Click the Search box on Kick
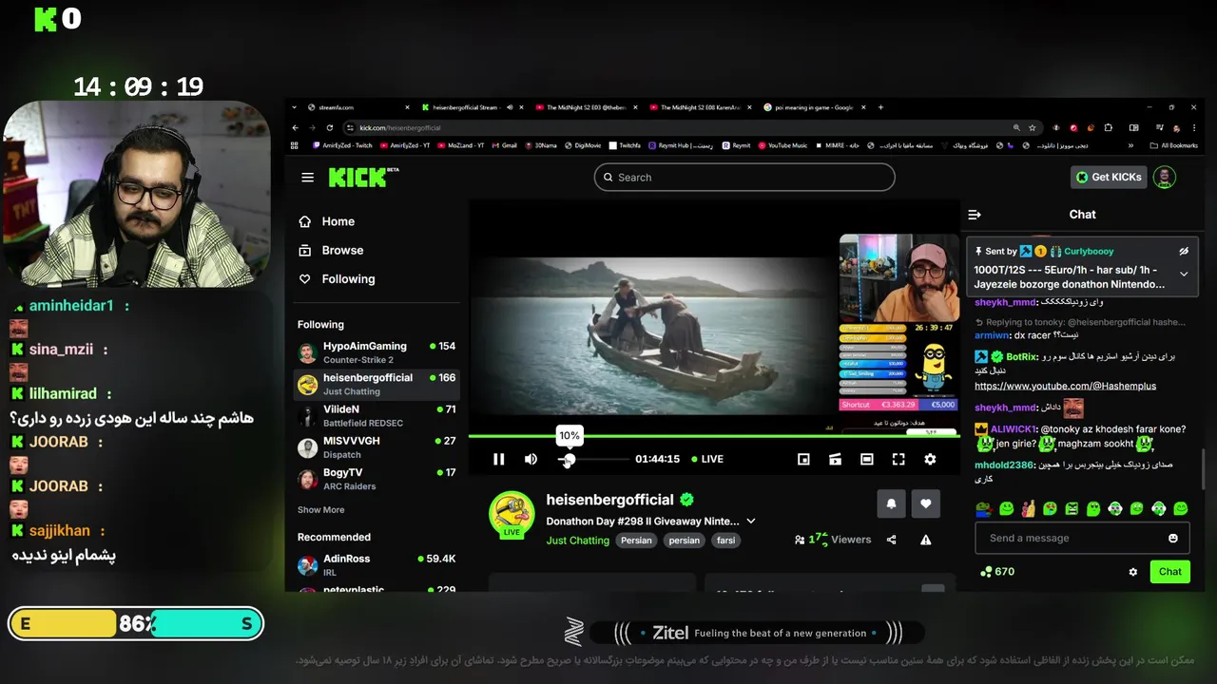 click(744, 177)
